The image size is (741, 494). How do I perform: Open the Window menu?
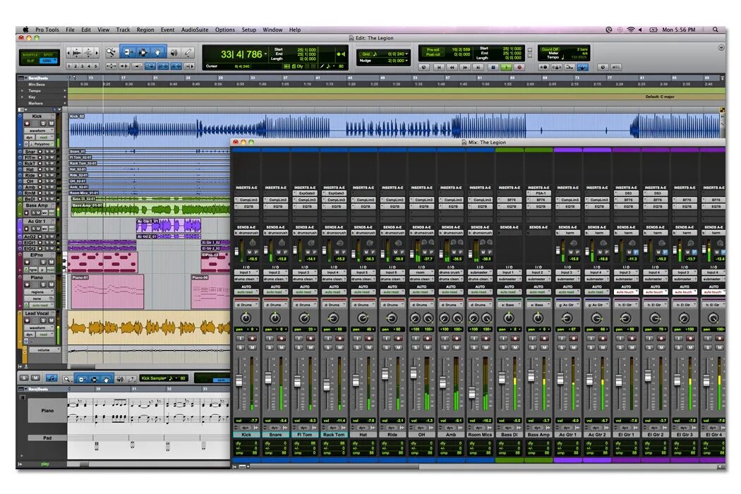[272, 30]
